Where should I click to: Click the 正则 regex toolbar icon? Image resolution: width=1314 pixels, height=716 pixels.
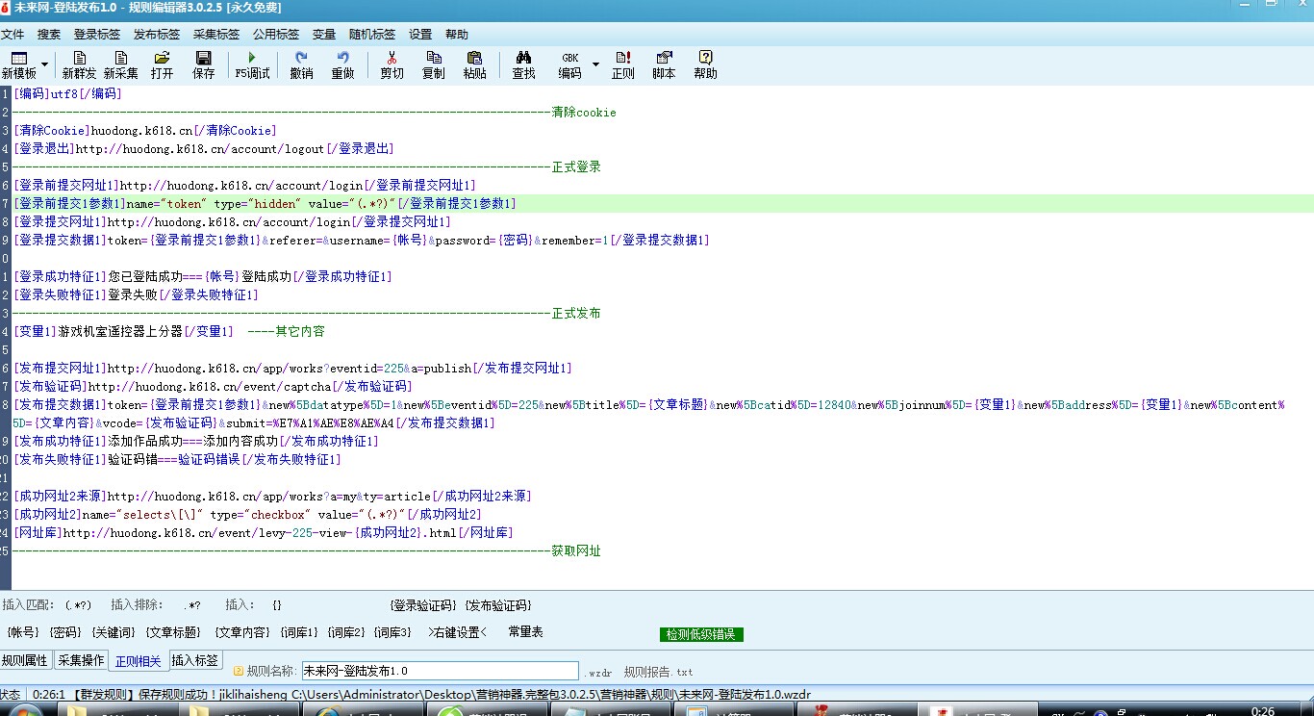pos(622,64)
